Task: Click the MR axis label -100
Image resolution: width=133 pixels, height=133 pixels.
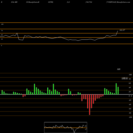Action: point(130,117)
